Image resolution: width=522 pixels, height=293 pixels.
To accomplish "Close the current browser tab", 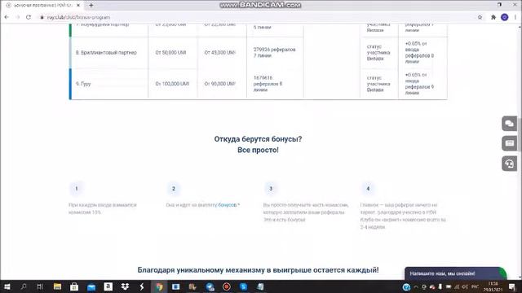I will click(78, 6).
